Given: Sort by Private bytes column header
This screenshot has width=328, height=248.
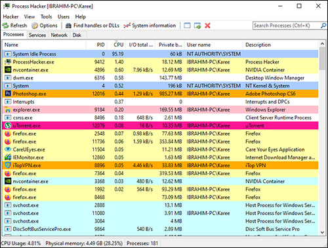Looking at the screenshot, I should (170, 45).
